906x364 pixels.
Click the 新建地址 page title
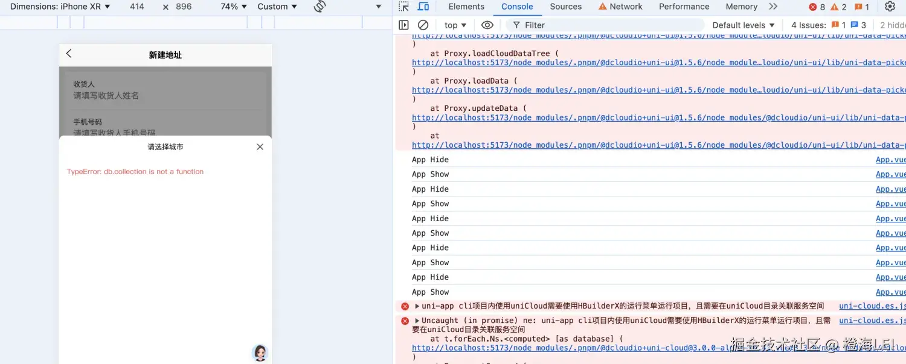[x=165, y=55]
